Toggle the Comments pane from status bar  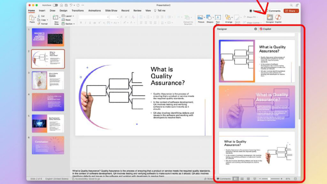pyautogui.click(x=224, y=179)
